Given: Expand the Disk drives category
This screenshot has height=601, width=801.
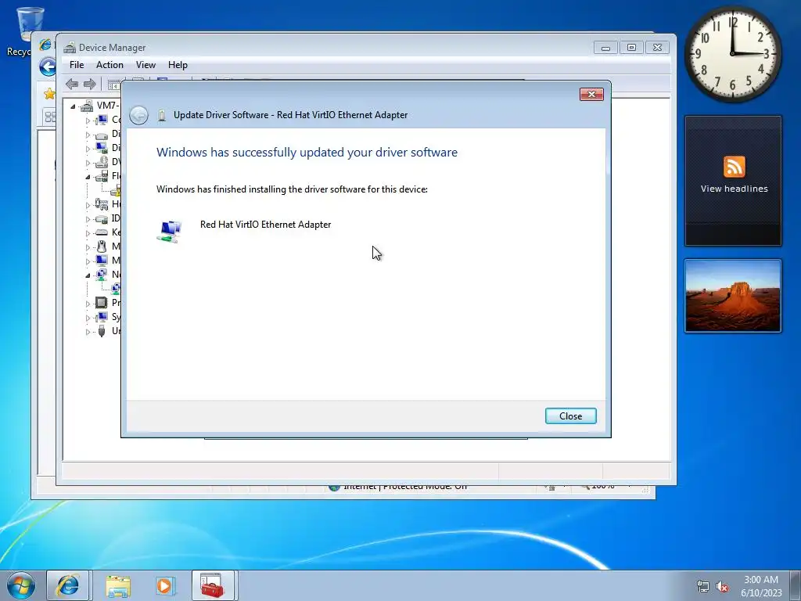Looking at the screenshot, I should pyautogui.click(x=88, y=135).
